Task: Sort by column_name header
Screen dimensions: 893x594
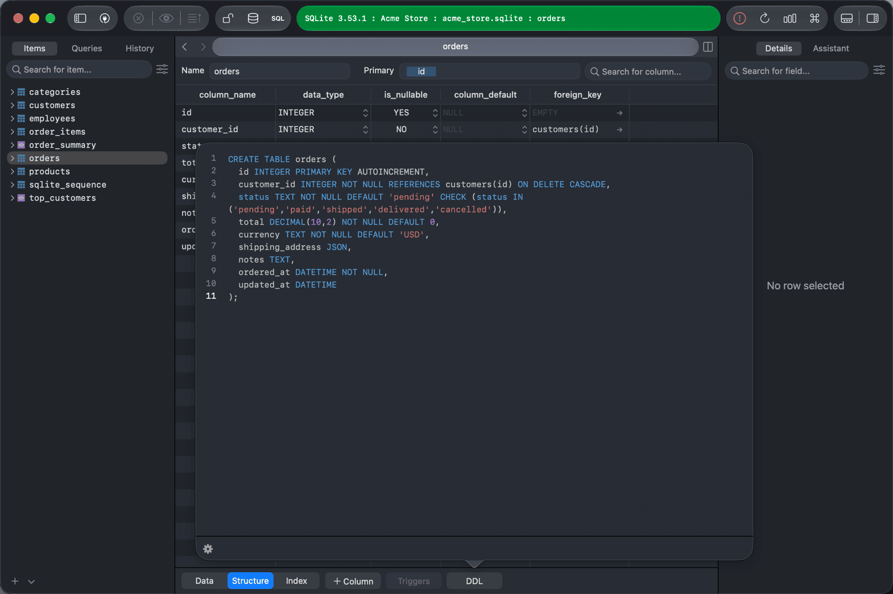Action: [227, 95]
